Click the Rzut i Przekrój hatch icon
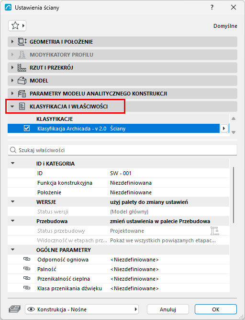The width and height of the screenshot is (245, 320). pos(22,68)
